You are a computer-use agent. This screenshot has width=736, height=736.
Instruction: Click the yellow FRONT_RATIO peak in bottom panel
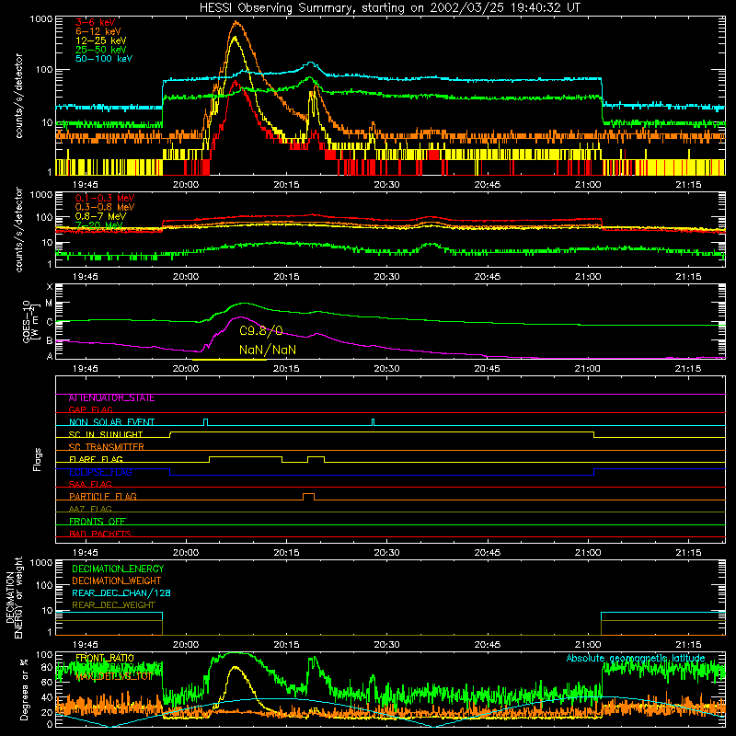click(x=236, y=669)
